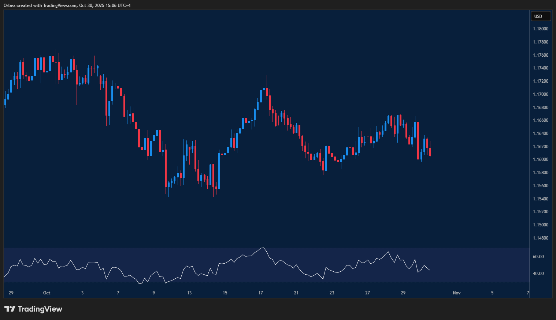Click the dashed oversold line in indicator pane

[x=256, y=282]
